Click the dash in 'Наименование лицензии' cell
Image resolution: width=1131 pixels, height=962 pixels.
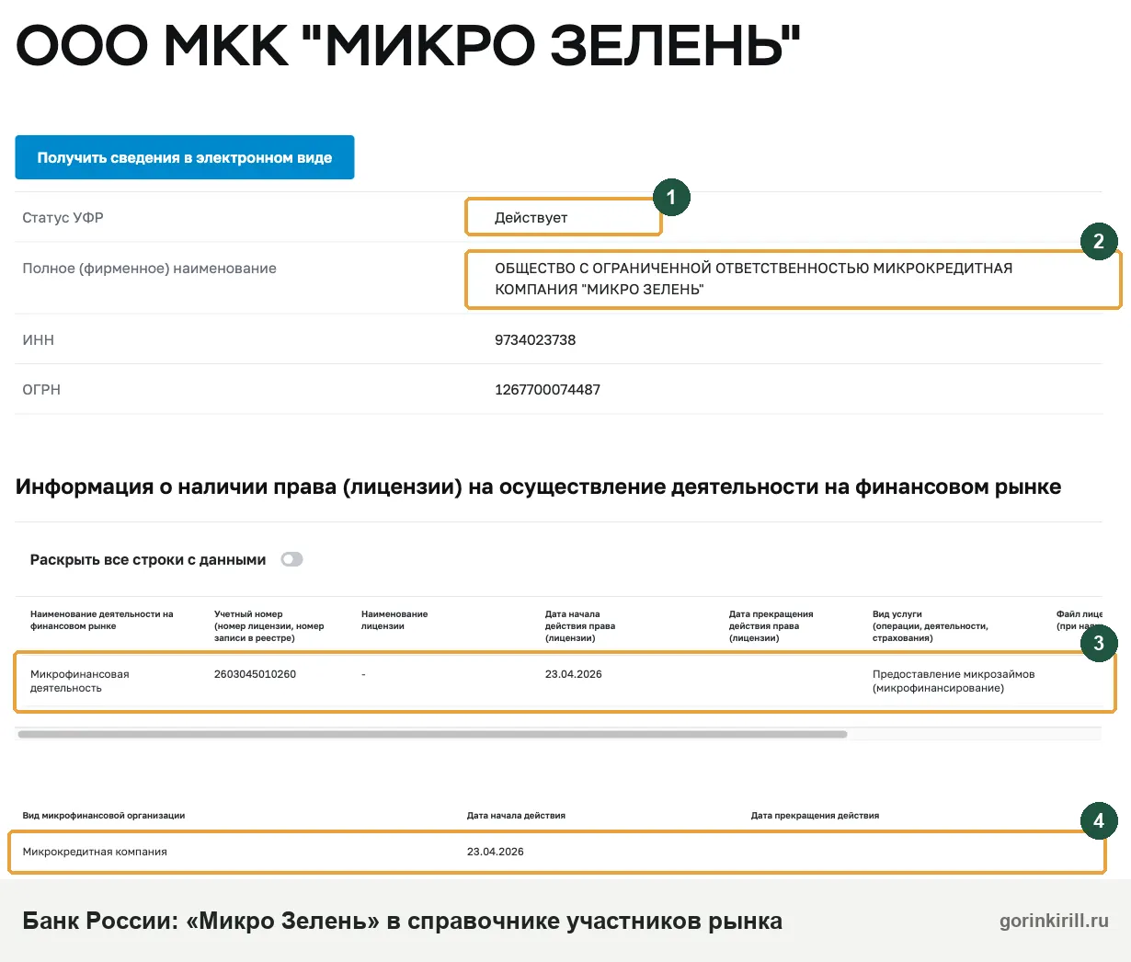(363, 674)
